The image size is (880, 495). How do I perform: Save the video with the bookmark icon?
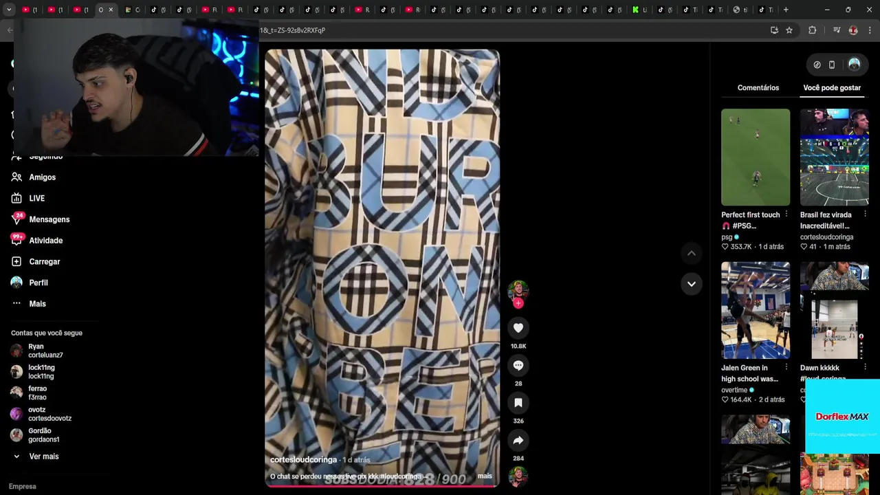(x=518, y=403)
